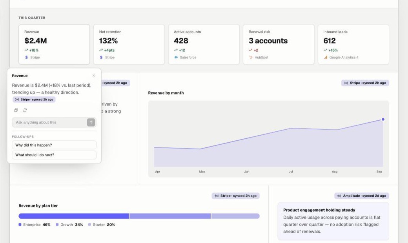This screenshot has height=243, width=408.
Task: Open the Inbound leads 612 card
Action: point(353,44)
